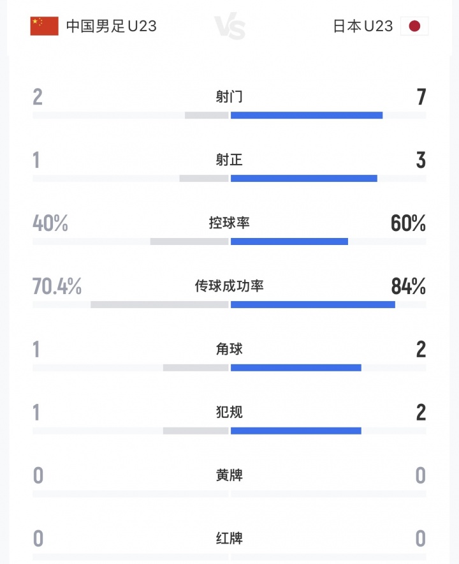Viewport: 459px width, 564px height.
Task: Click the China flag icon
Action: point(44,26)
